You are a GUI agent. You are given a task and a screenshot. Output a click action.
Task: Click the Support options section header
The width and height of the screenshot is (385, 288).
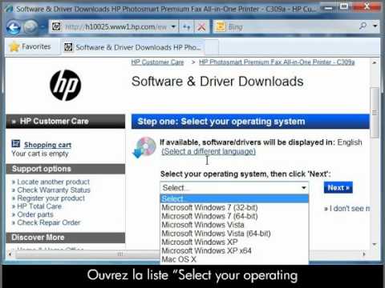click(66, 169)
